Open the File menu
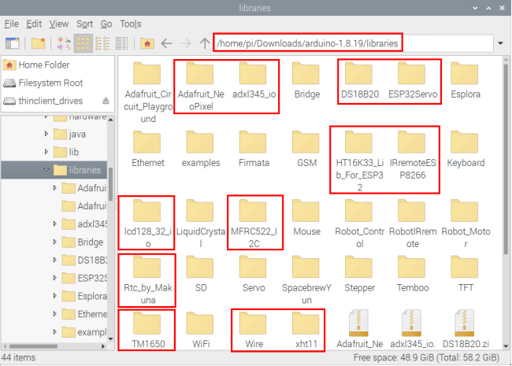Viewport: 512px width, 366px height. coord(12,24)
